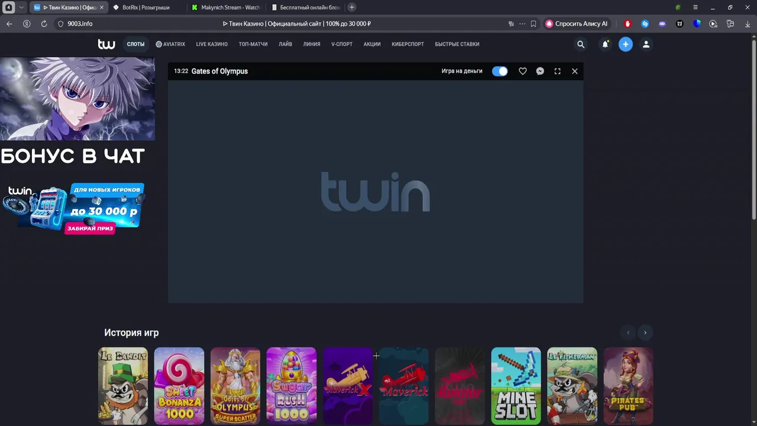Image resolution: width=757 pixels, height=426 pixels.
Task: Switch to 'Бесплатный онлайн блок' tab
Action: tap(306, 7)
